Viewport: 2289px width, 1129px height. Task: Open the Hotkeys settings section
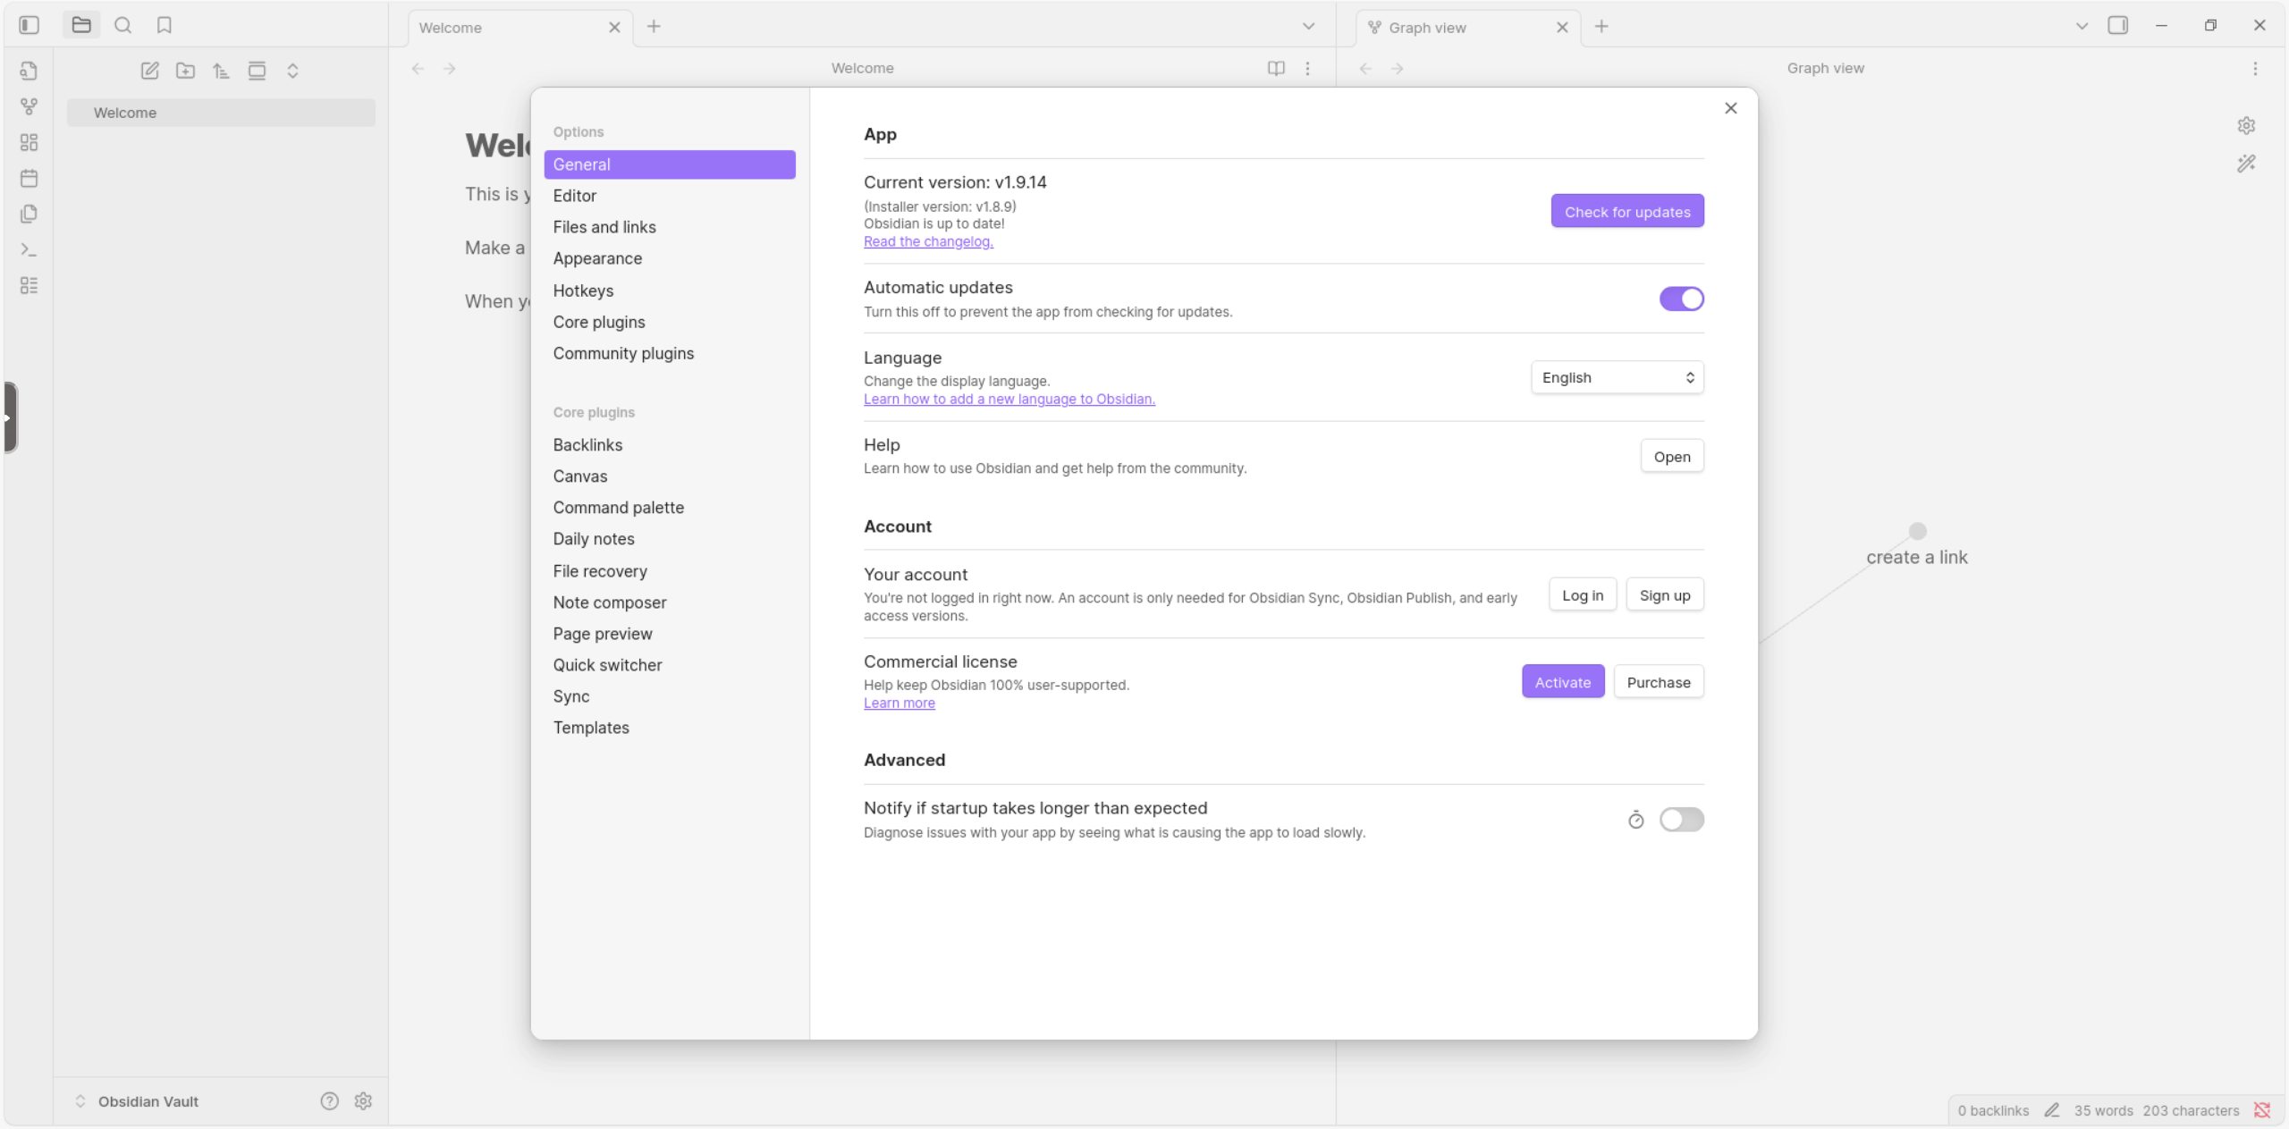583,291
